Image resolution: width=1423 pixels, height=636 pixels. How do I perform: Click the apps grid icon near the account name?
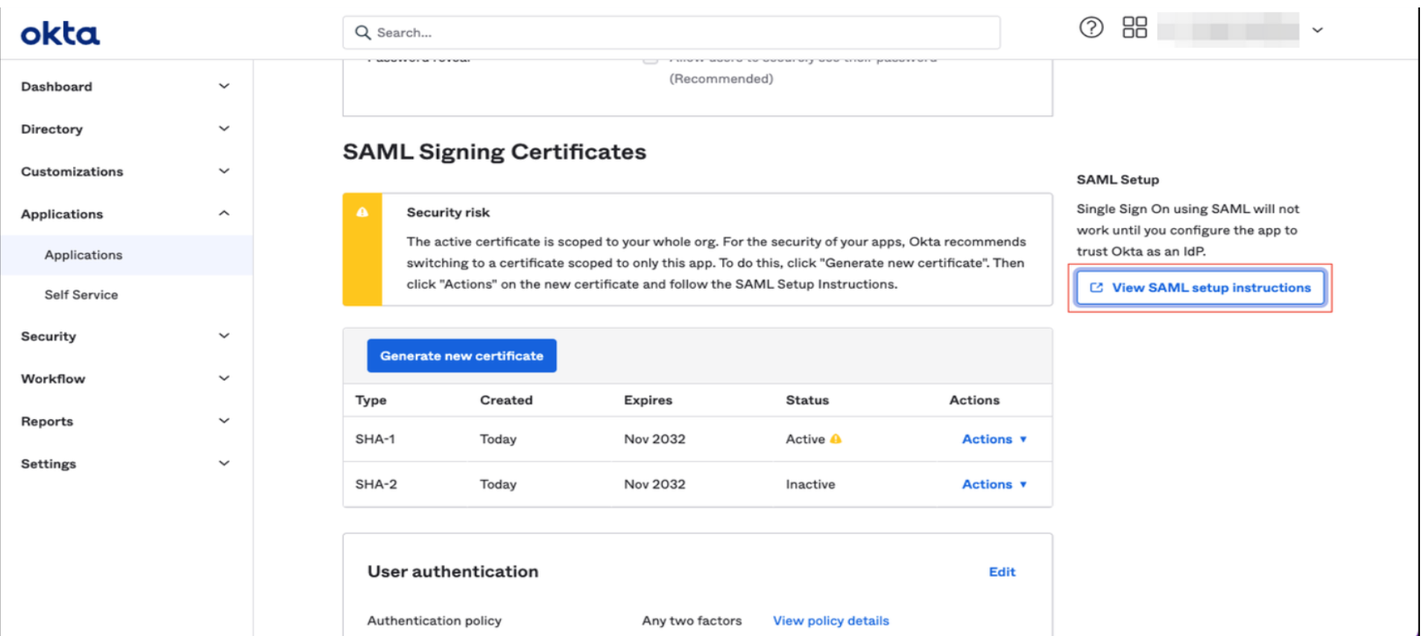click(x=1134, y=28)
